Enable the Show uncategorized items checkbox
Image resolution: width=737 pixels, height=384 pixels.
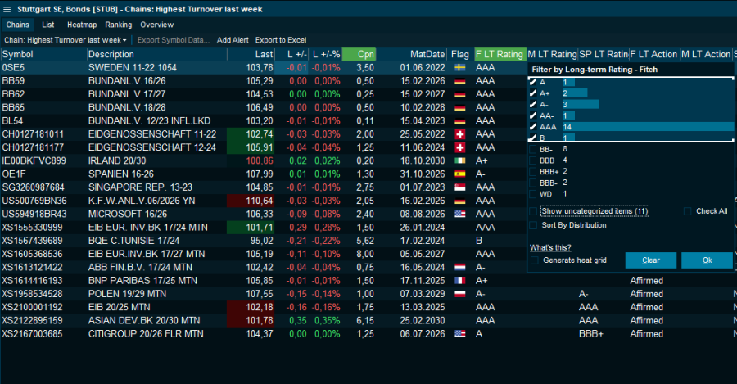pyautogui.click(x=535, y=211)
